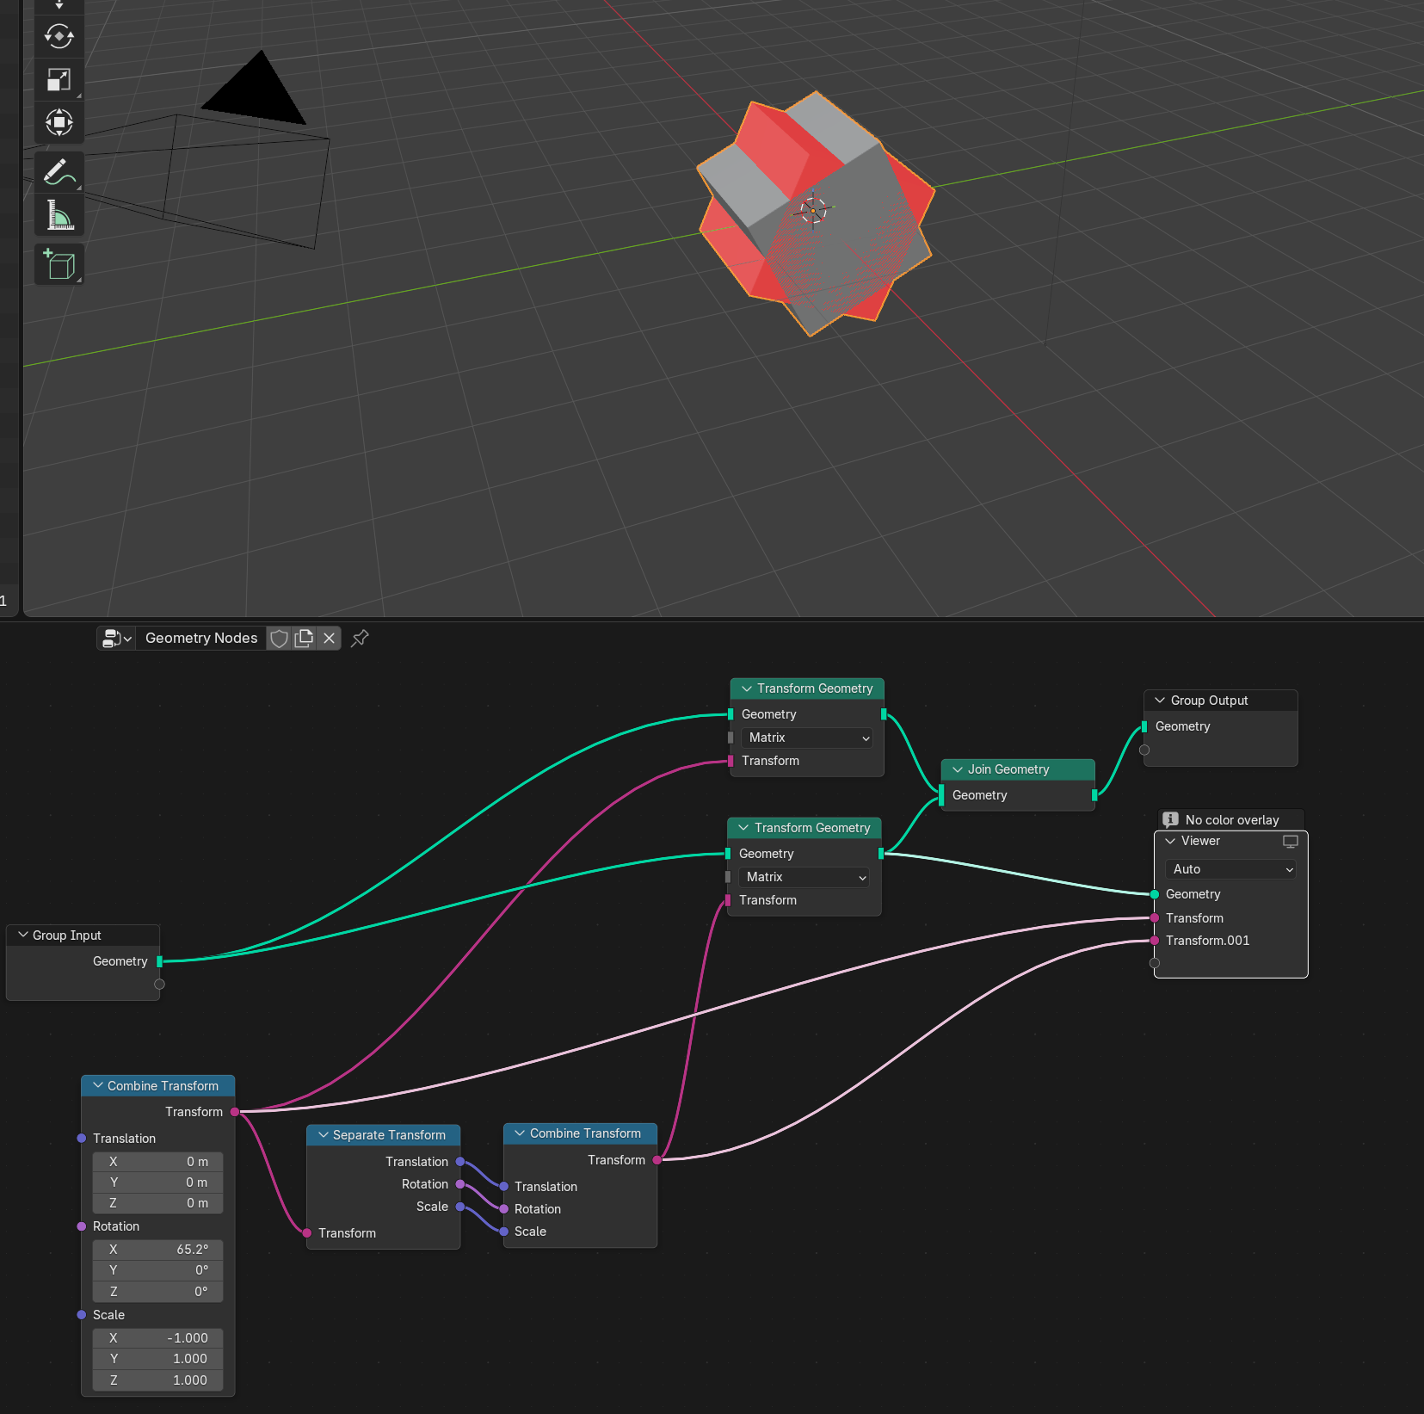Click the Geometry Nodes name field
Viewport: 1424px width, 1414px height.
201,639
